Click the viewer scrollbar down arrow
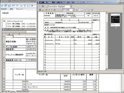Image resolution: width=124 pixels, height=93 pixels. tap(106, 69)
